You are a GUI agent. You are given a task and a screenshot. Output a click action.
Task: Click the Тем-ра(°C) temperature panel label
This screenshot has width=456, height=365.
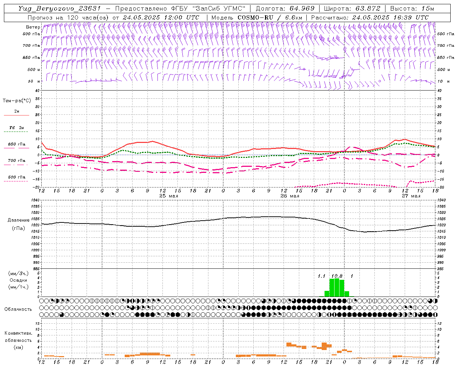17,101
